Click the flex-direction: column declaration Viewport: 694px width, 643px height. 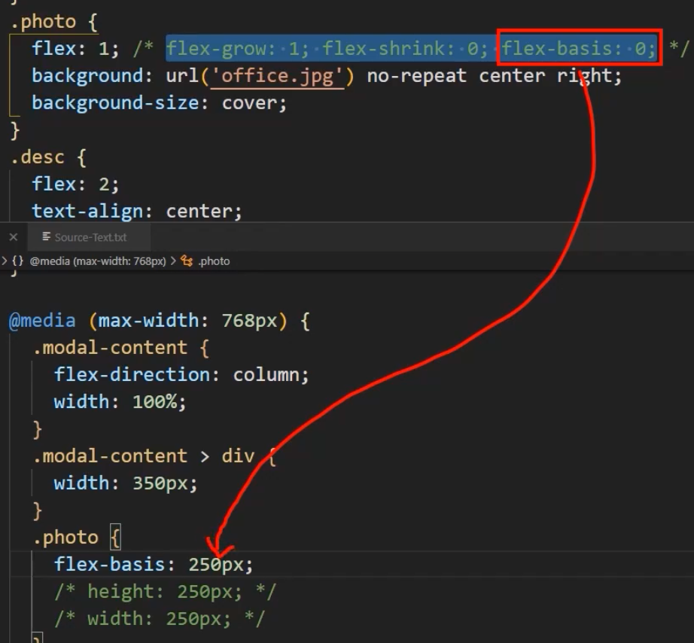click(x=181, y=375)
